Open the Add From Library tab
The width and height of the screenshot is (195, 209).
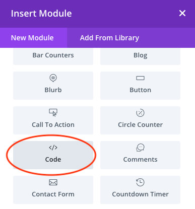point(109,38)
